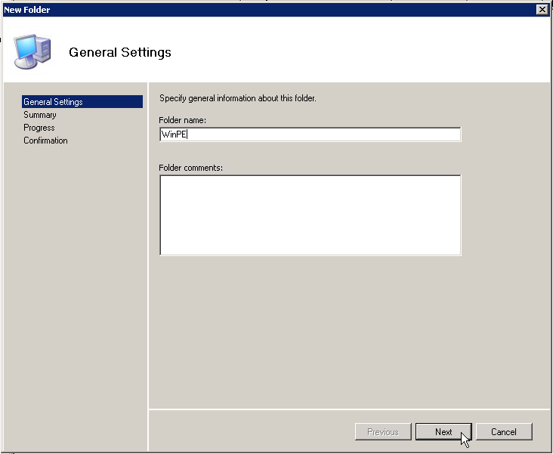Click the "Specify general information" instruction text
553x454 pixels.
238,98
